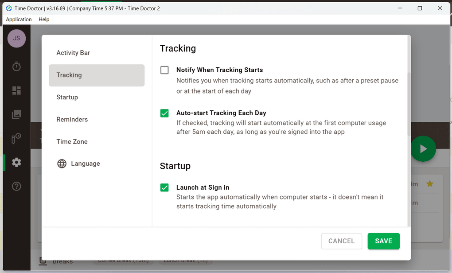The image size is (452, 273).
Task: Click the JS user avatar
Action: pyautogui.click(x=16, y=39)
